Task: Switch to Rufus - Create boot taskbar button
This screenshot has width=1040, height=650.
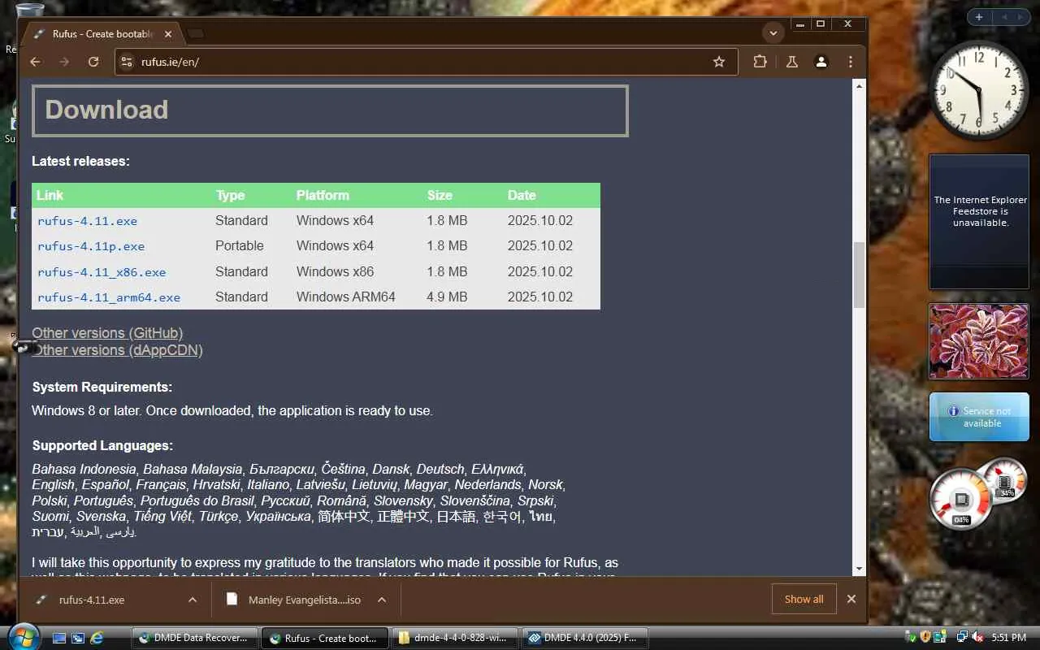Action: coord(324,639)
